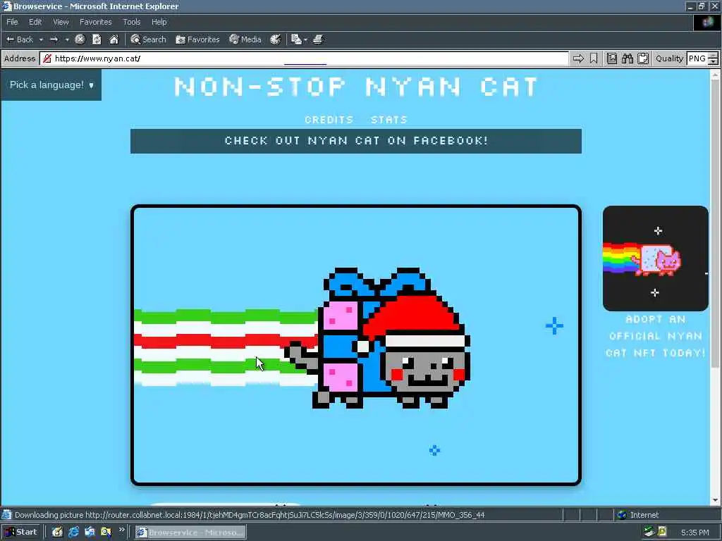
Task: Open the Pick a language dropdown
Action: 51,85
